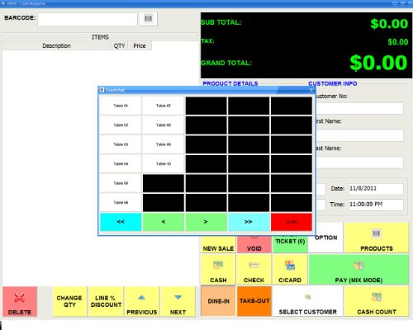Viewport: 413px width, 330px height.
Task: Click the GRAND TOTAL $0.00 amount
Action: coord(378,63)
